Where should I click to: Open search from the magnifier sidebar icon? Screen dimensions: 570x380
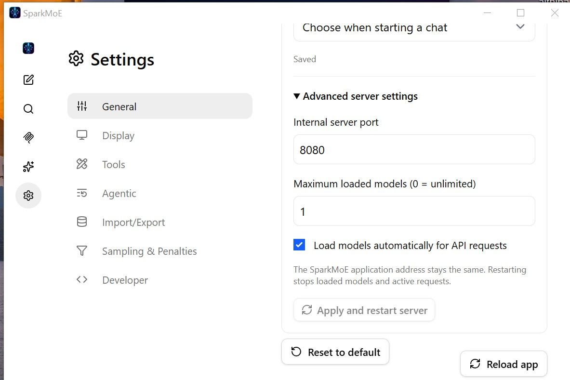pyautogui.click(x=28, y=109)
